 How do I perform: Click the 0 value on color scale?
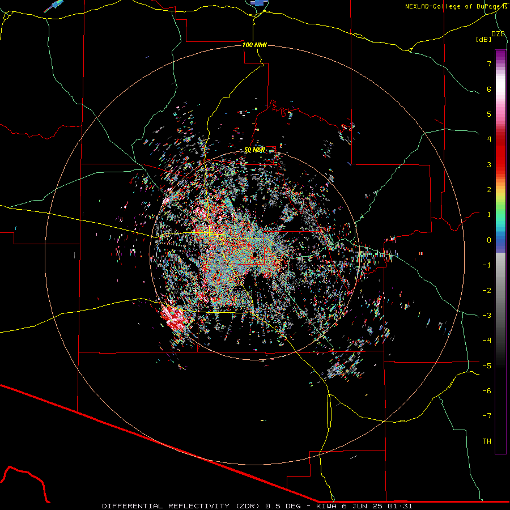pos(489,240)
